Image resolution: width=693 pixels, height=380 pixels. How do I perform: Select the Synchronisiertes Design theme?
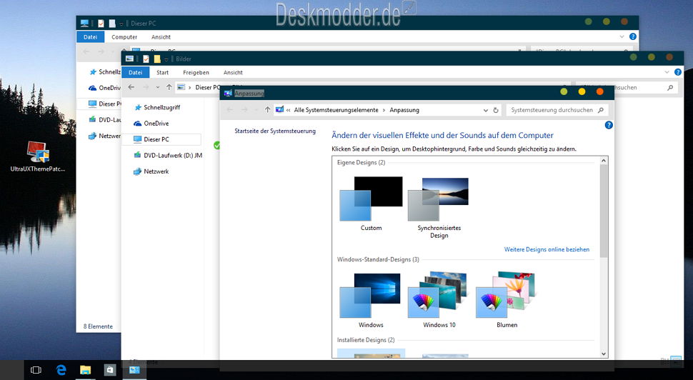439,208
